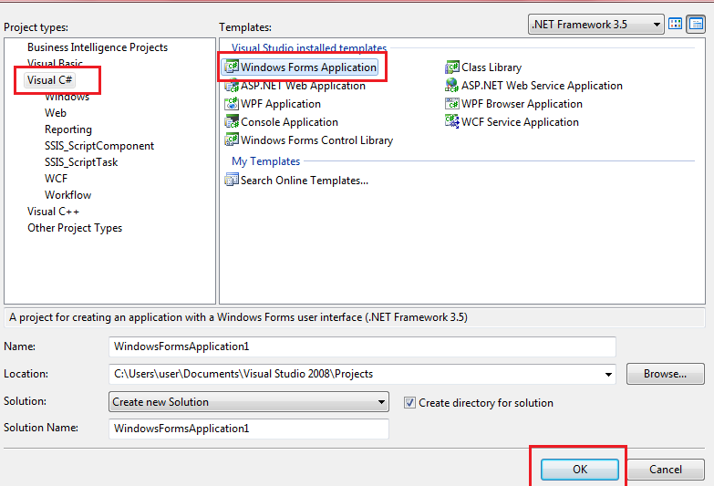Click the ASP.NET Web Service Application icon
Screen dimensions: 714x486
[452, 86]
